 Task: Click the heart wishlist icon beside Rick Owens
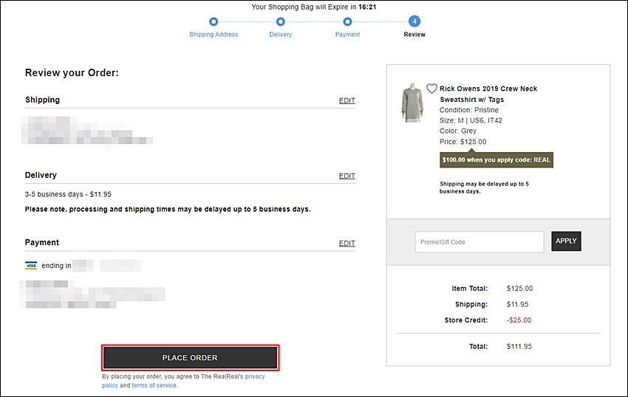431,89
